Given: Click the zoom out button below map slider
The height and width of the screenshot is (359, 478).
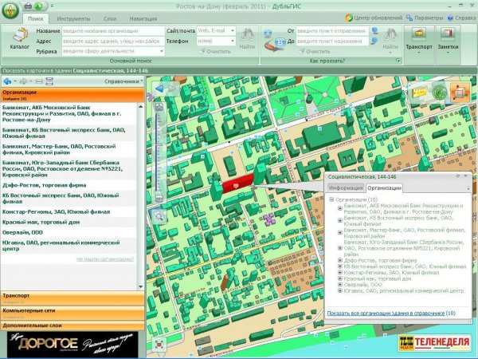Looking at the screenshot, I should (159, 199).
